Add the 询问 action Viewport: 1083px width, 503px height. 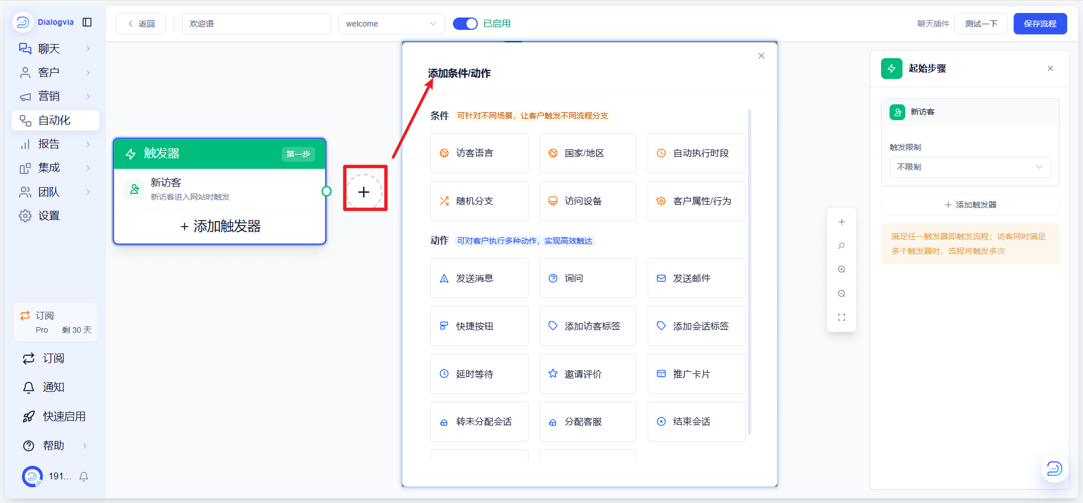tap(588, 278)
